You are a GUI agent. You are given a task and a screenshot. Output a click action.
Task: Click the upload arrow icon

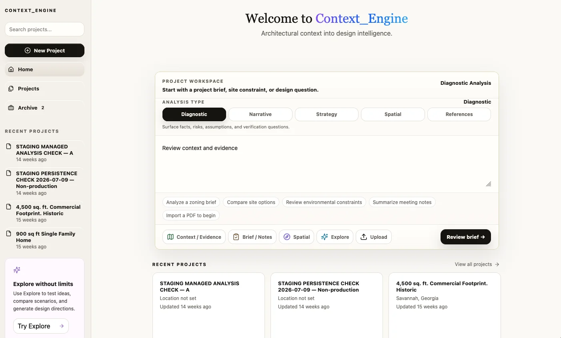364,237
